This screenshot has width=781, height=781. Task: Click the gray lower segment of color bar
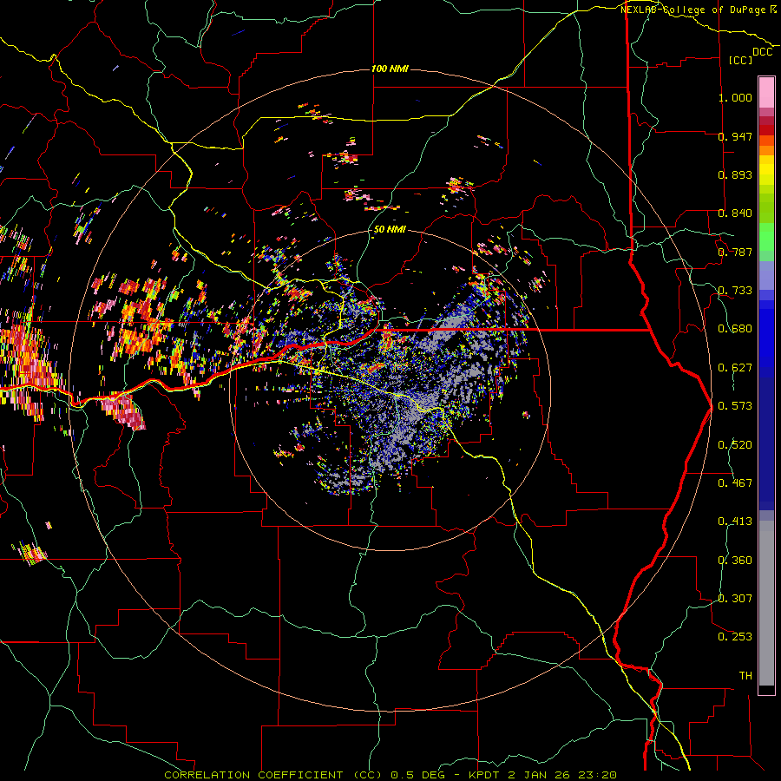[766, 603]
